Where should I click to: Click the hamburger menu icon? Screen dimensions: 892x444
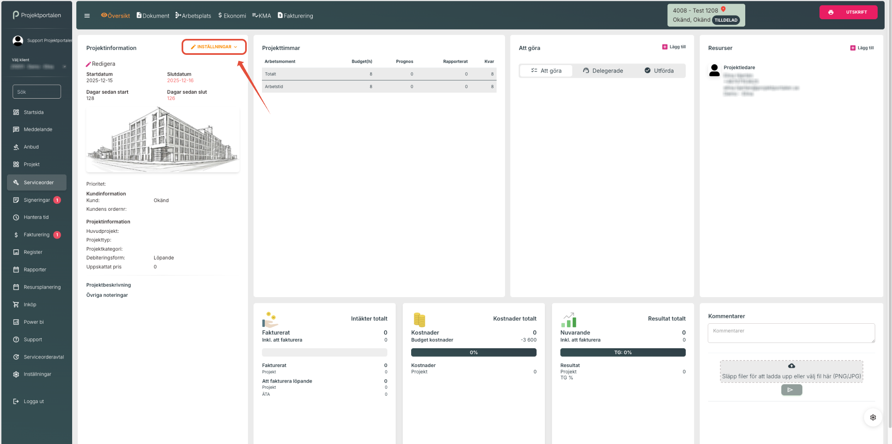[87, 16]
